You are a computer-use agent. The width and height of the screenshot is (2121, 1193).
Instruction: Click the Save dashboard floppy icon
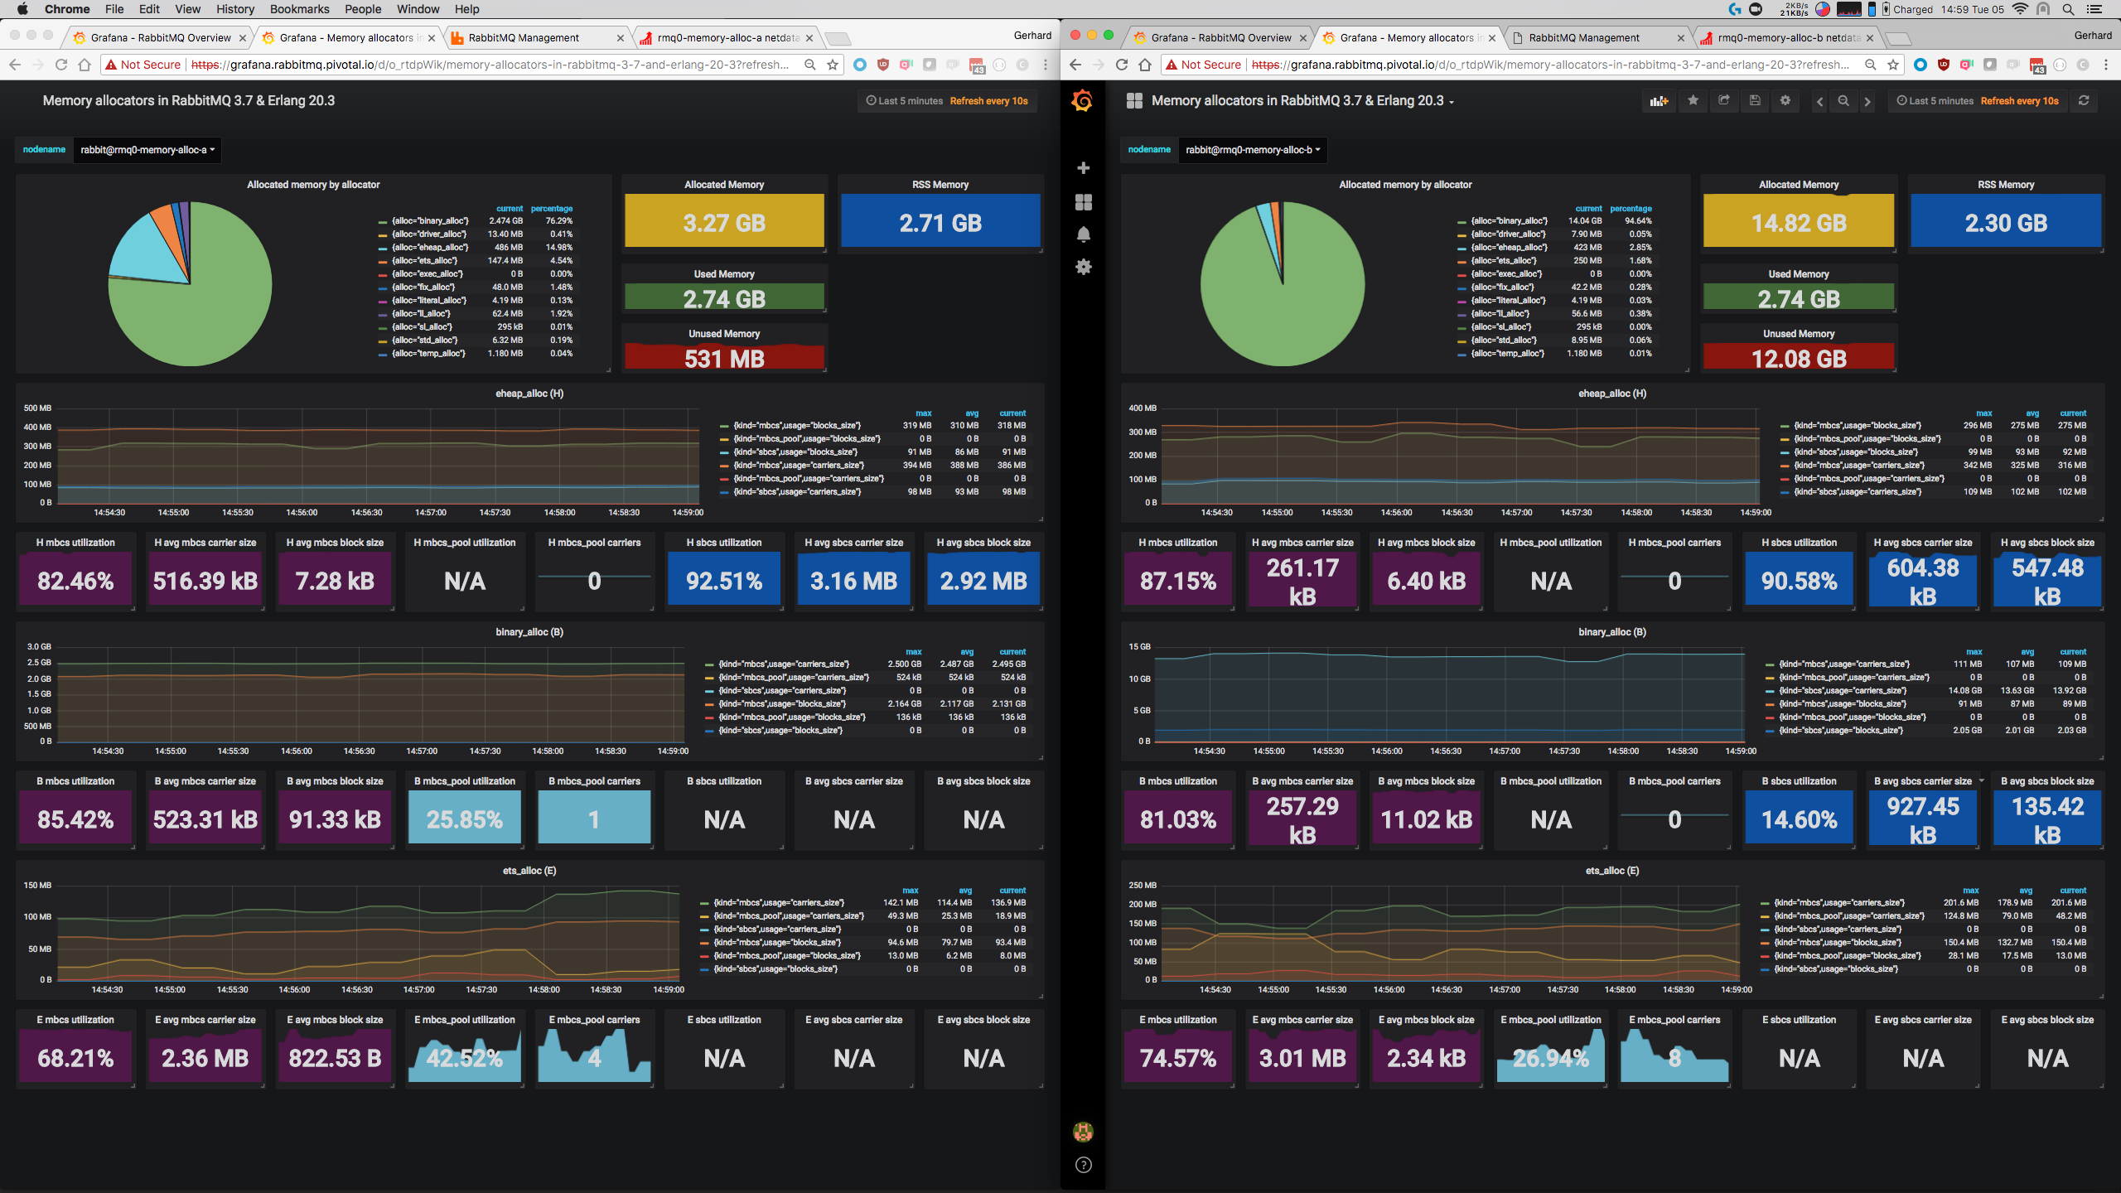coord(1755,101)
